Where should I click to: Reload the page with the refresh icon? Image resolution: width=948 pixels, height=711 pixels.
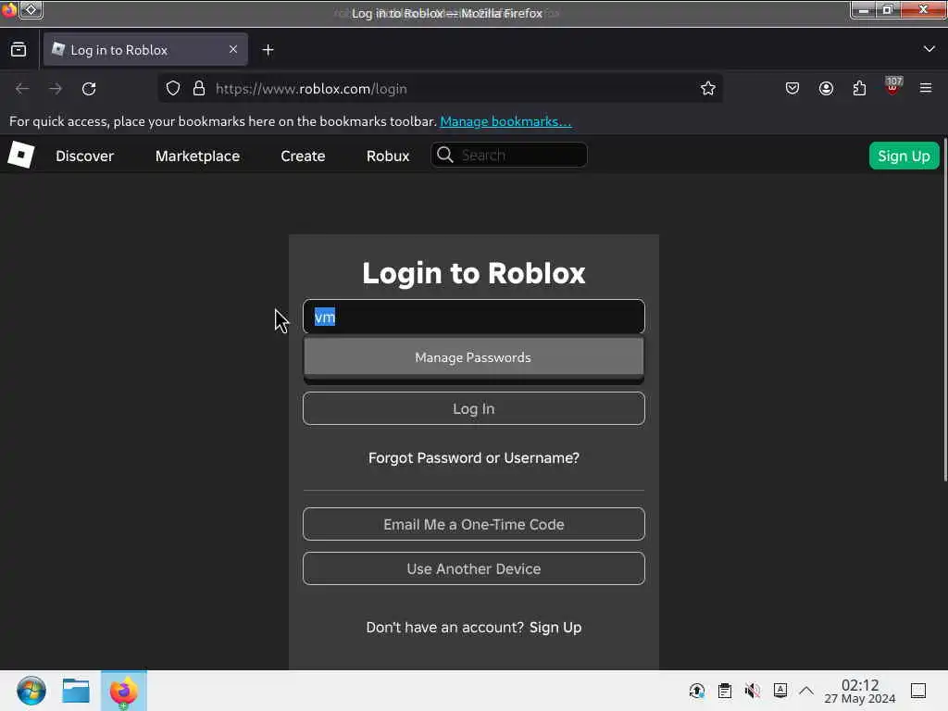coord(89,89)
